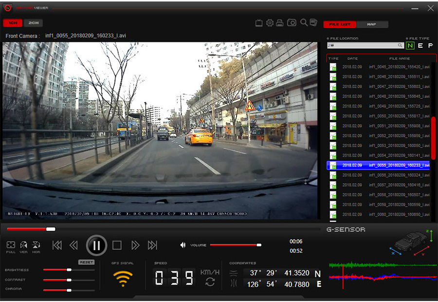Click the printer icon to print frame

[x=280, y=23]
